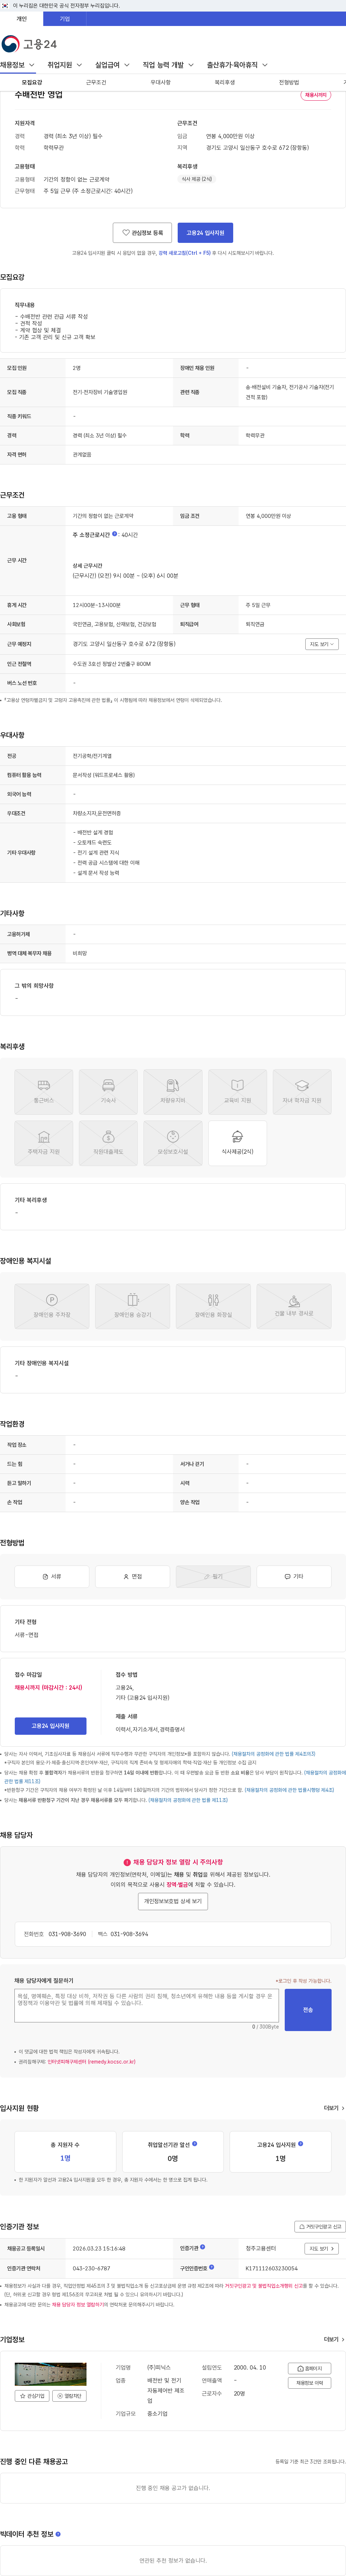Open the 개인정보보호법 상세 보기 button
346x2576 pixels.
173,1901
